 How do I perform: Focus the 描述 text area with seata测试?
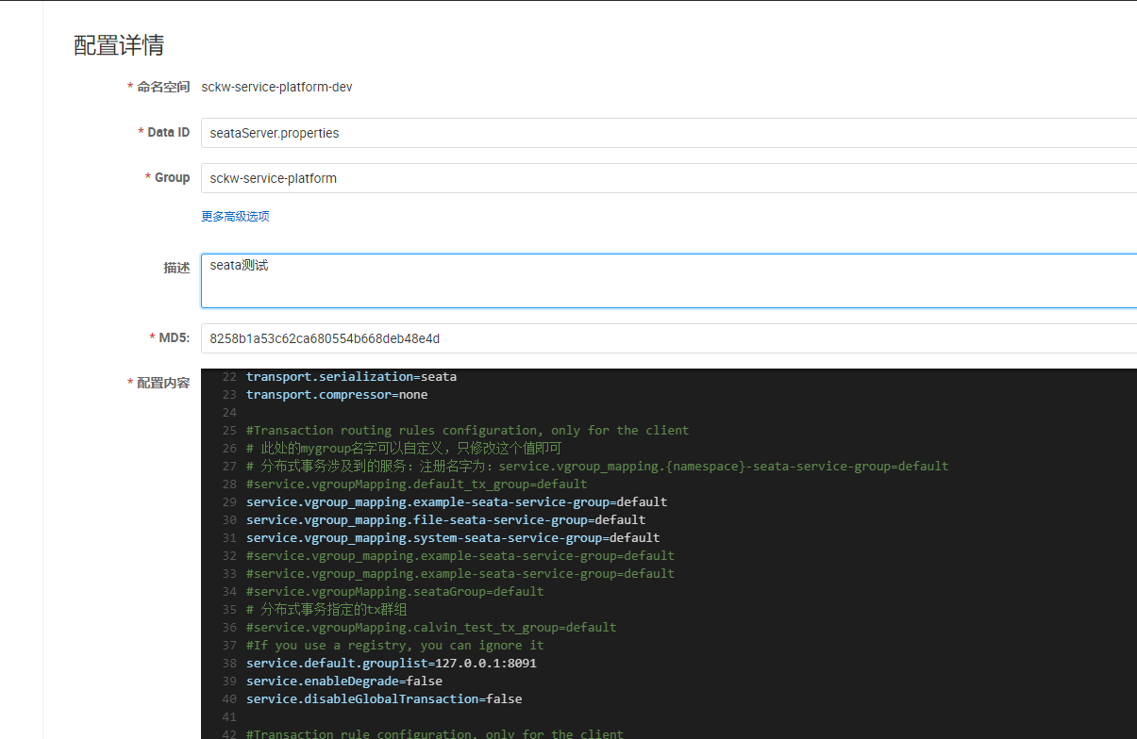(x=660, y=280)
